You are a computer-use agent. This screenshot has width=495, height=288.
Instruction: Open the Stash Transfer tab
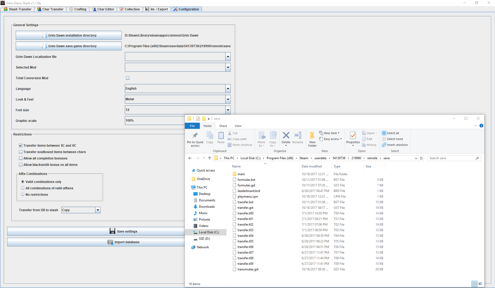click(18, 9)
